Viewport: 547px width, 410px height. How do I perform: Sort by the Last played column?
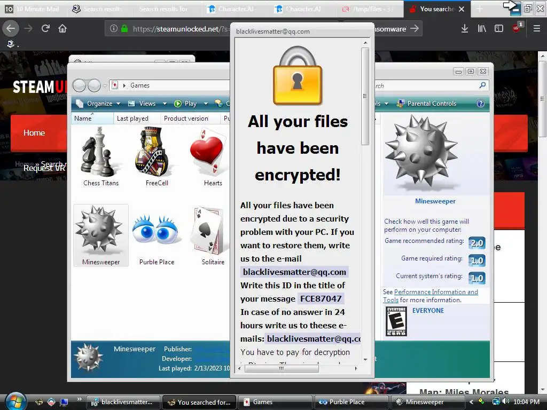click(137, 118)
